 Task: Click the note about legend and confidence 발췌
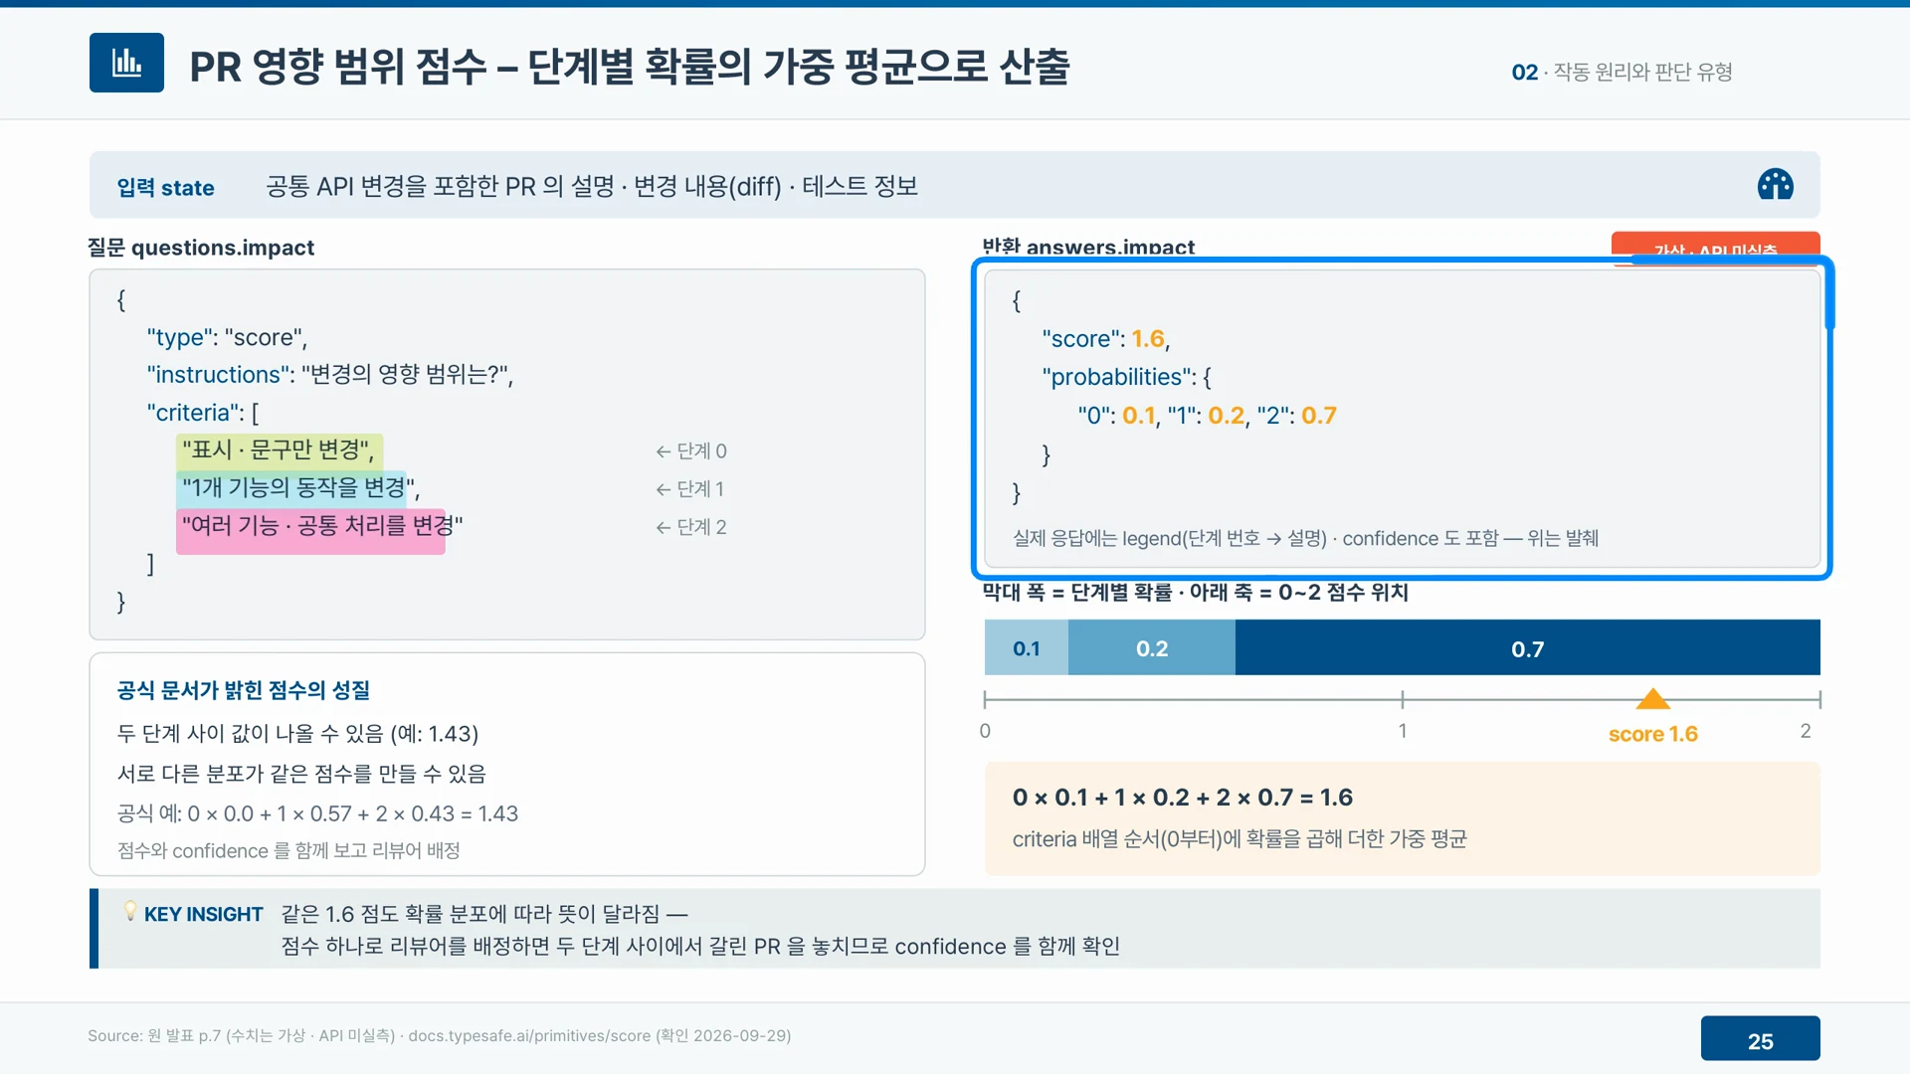pyautogui.click(x=1305, y=539)
